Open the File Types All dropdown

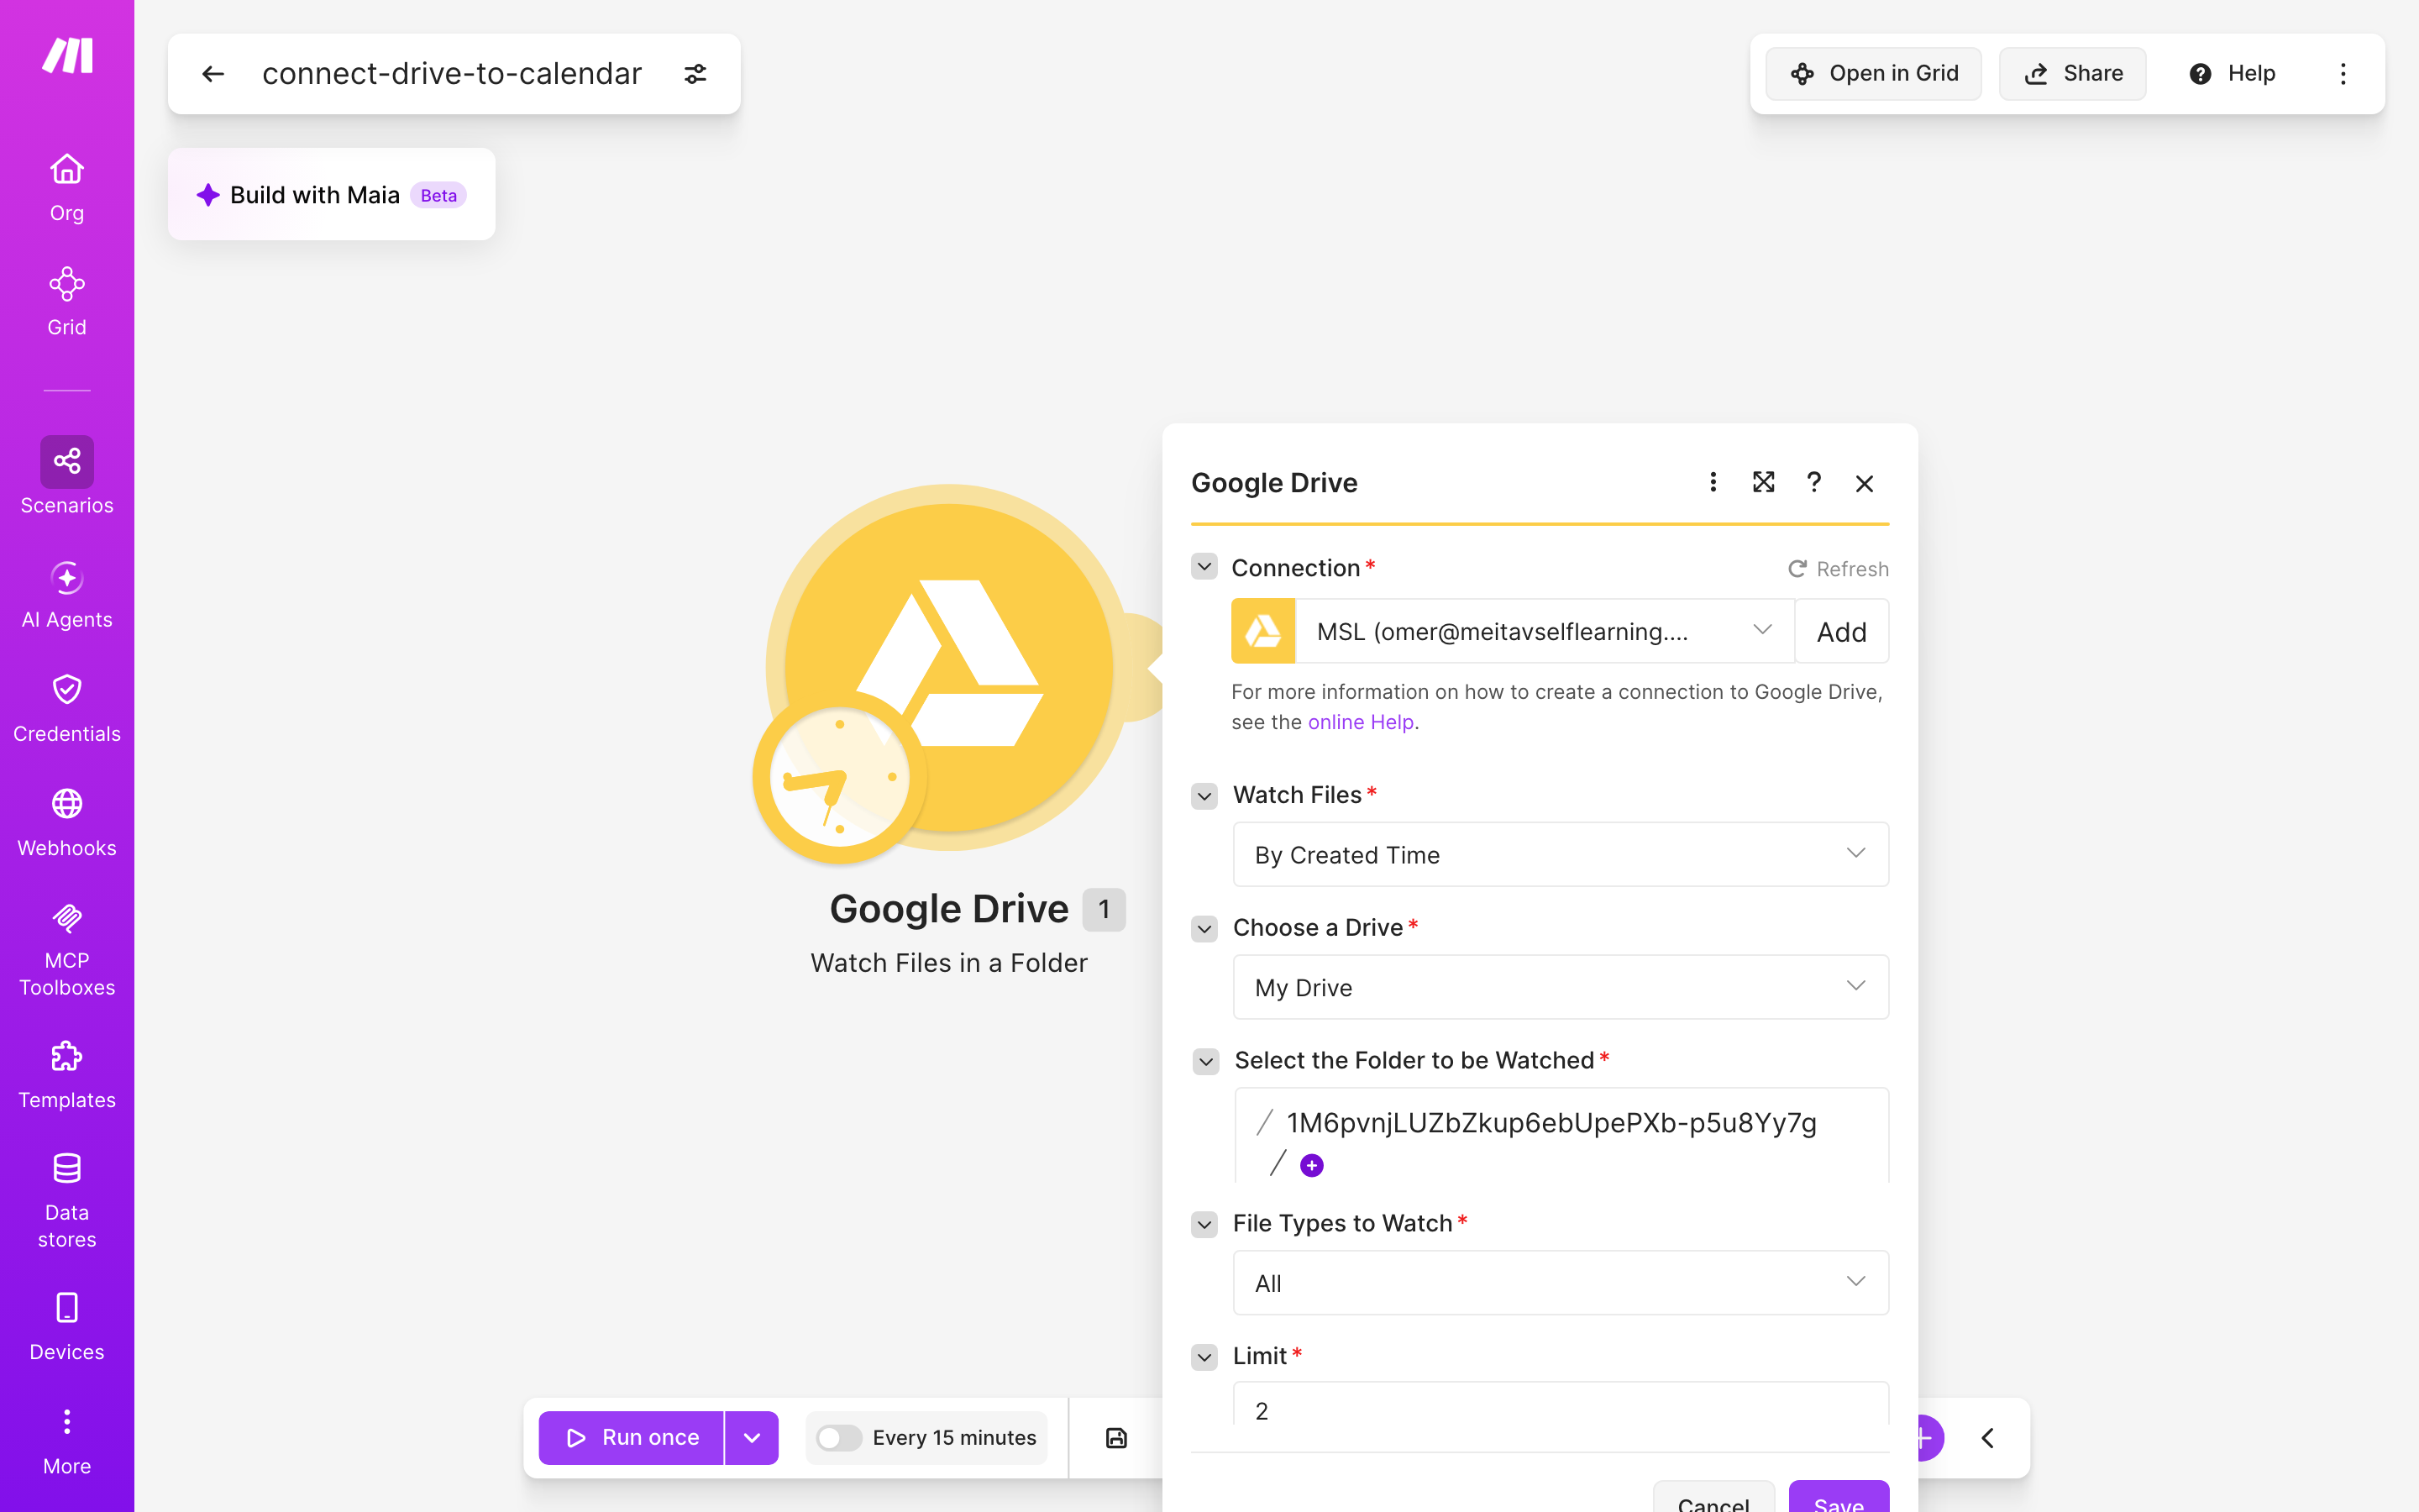point(1561,1282)
